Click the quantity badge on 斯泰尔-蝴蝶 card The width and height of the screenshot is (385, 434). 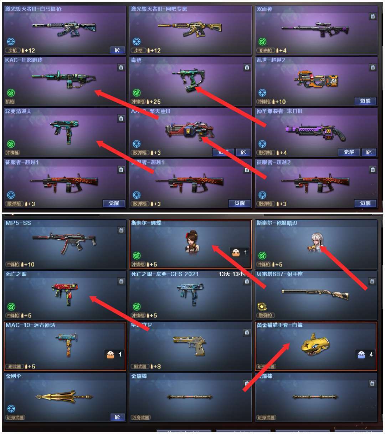coord(240,252)
